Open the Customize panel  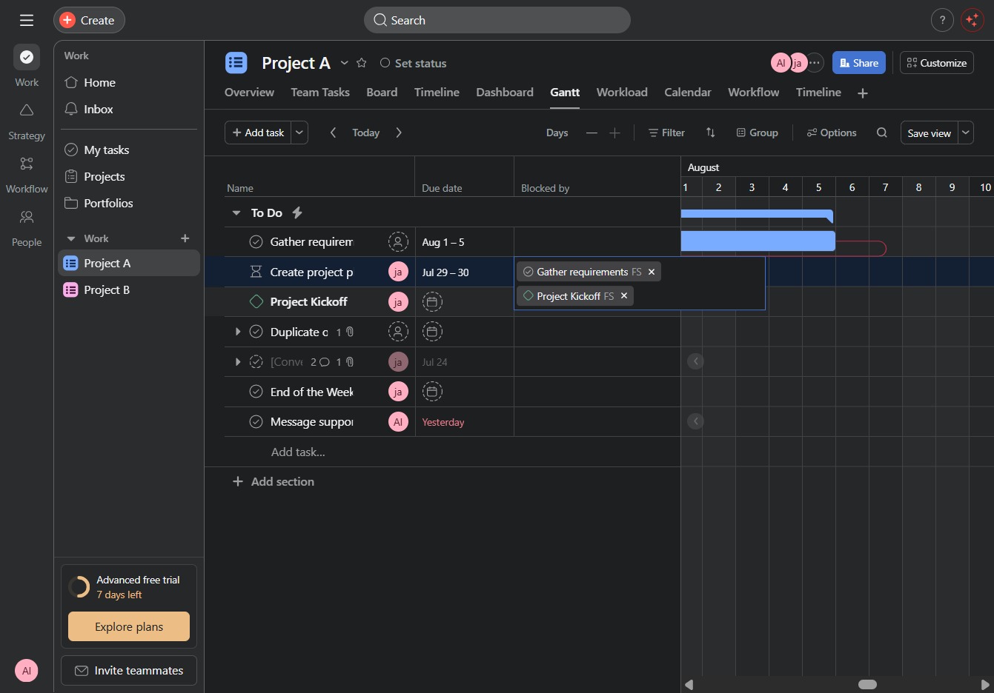pos(937,63)
